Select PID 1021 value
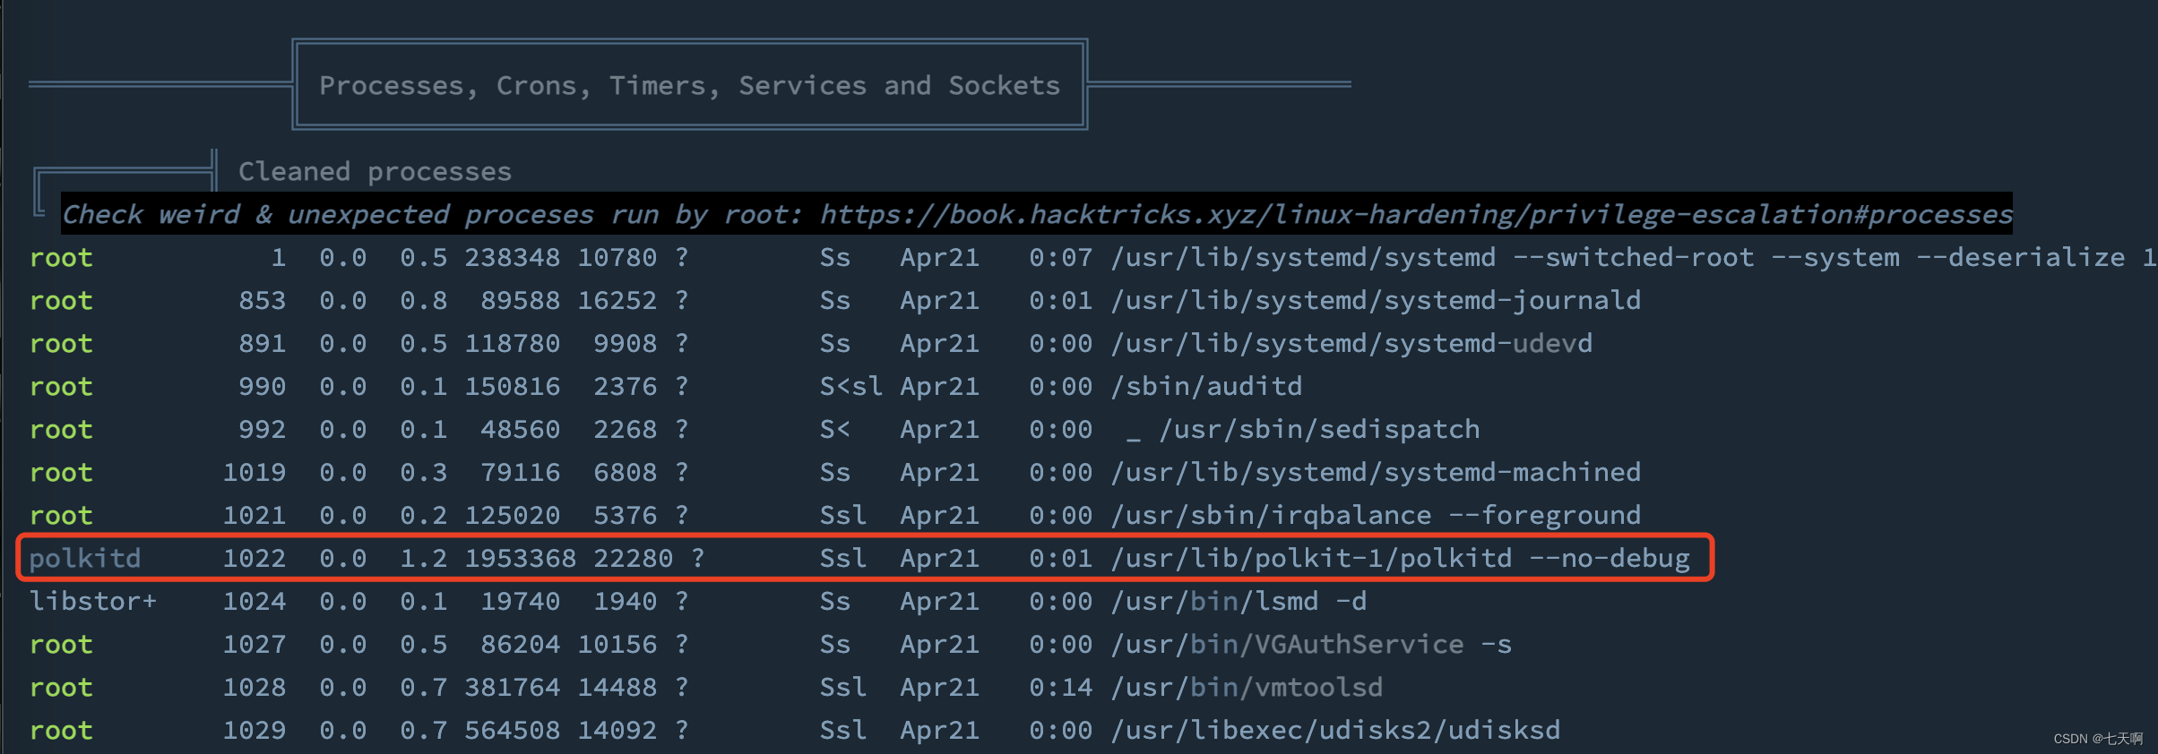2158x754 pixels. [255, 516]
